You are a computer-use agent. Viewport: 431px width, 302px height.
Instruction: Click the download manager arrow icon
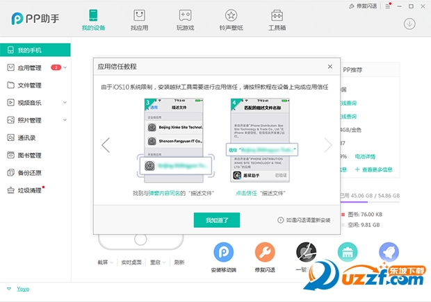pyautogui.click(x=409, y=24)
